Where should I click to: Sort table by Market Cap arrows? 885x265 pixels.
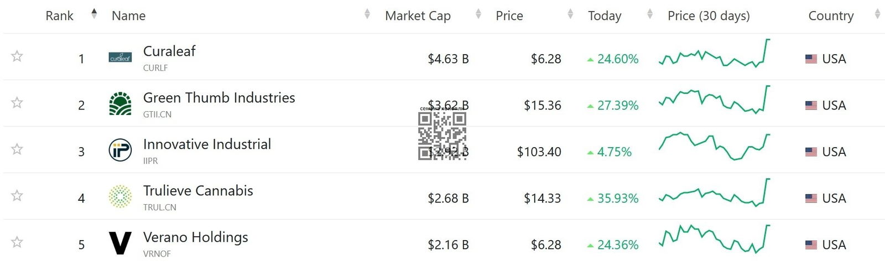pos(478,14)
